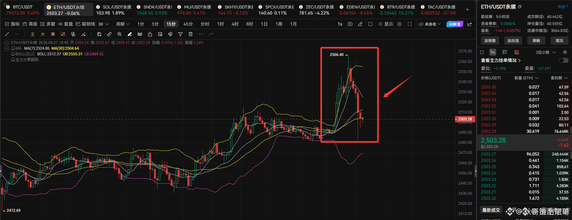Open the 最新成交 latest trades tab
The width and height of the screenshot is (572, 220).
coord(491,210)
